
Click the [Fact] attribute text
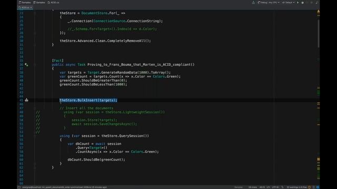point(57,61)
